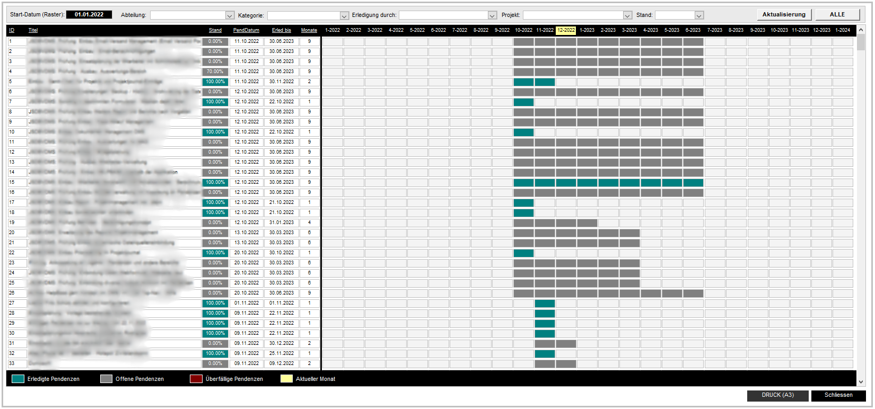
Task: Sort by the ID column header
Action: (x=12, y=30)
